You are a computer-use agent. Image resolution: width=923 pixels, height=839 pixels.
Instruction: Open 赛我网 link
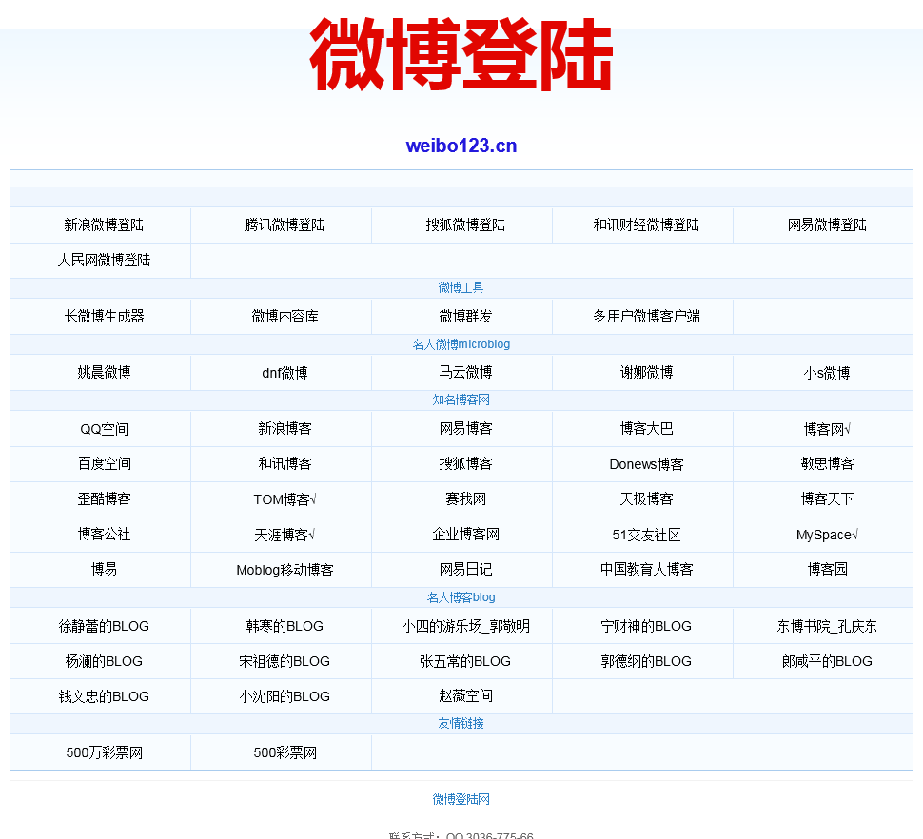[x=465, y=499]
